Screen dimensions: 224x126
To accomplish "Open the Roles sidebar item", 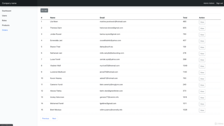I will [4, 20].
